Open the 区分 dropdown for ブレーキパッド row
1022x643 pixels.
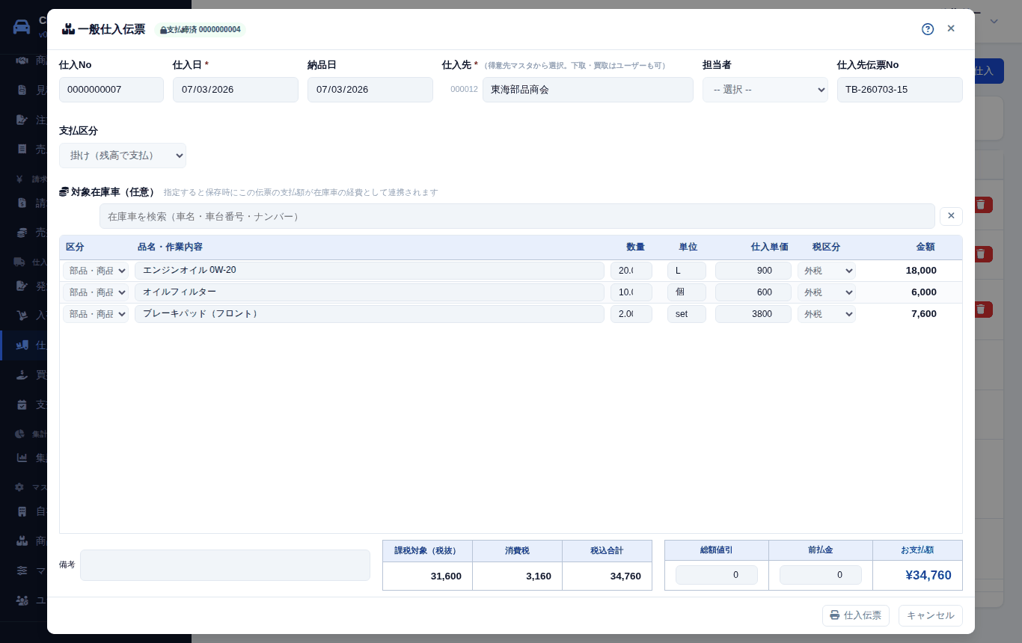coord(96,314)
